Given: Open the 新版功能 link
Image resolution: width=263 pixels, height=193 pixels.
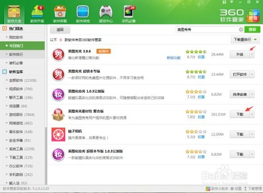Looking at the screenshot, I should click(x=174, y=58).
